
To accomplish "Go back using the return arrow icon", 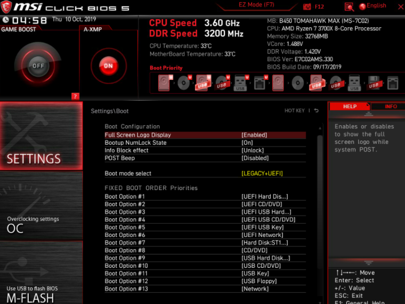I will 317,110.
